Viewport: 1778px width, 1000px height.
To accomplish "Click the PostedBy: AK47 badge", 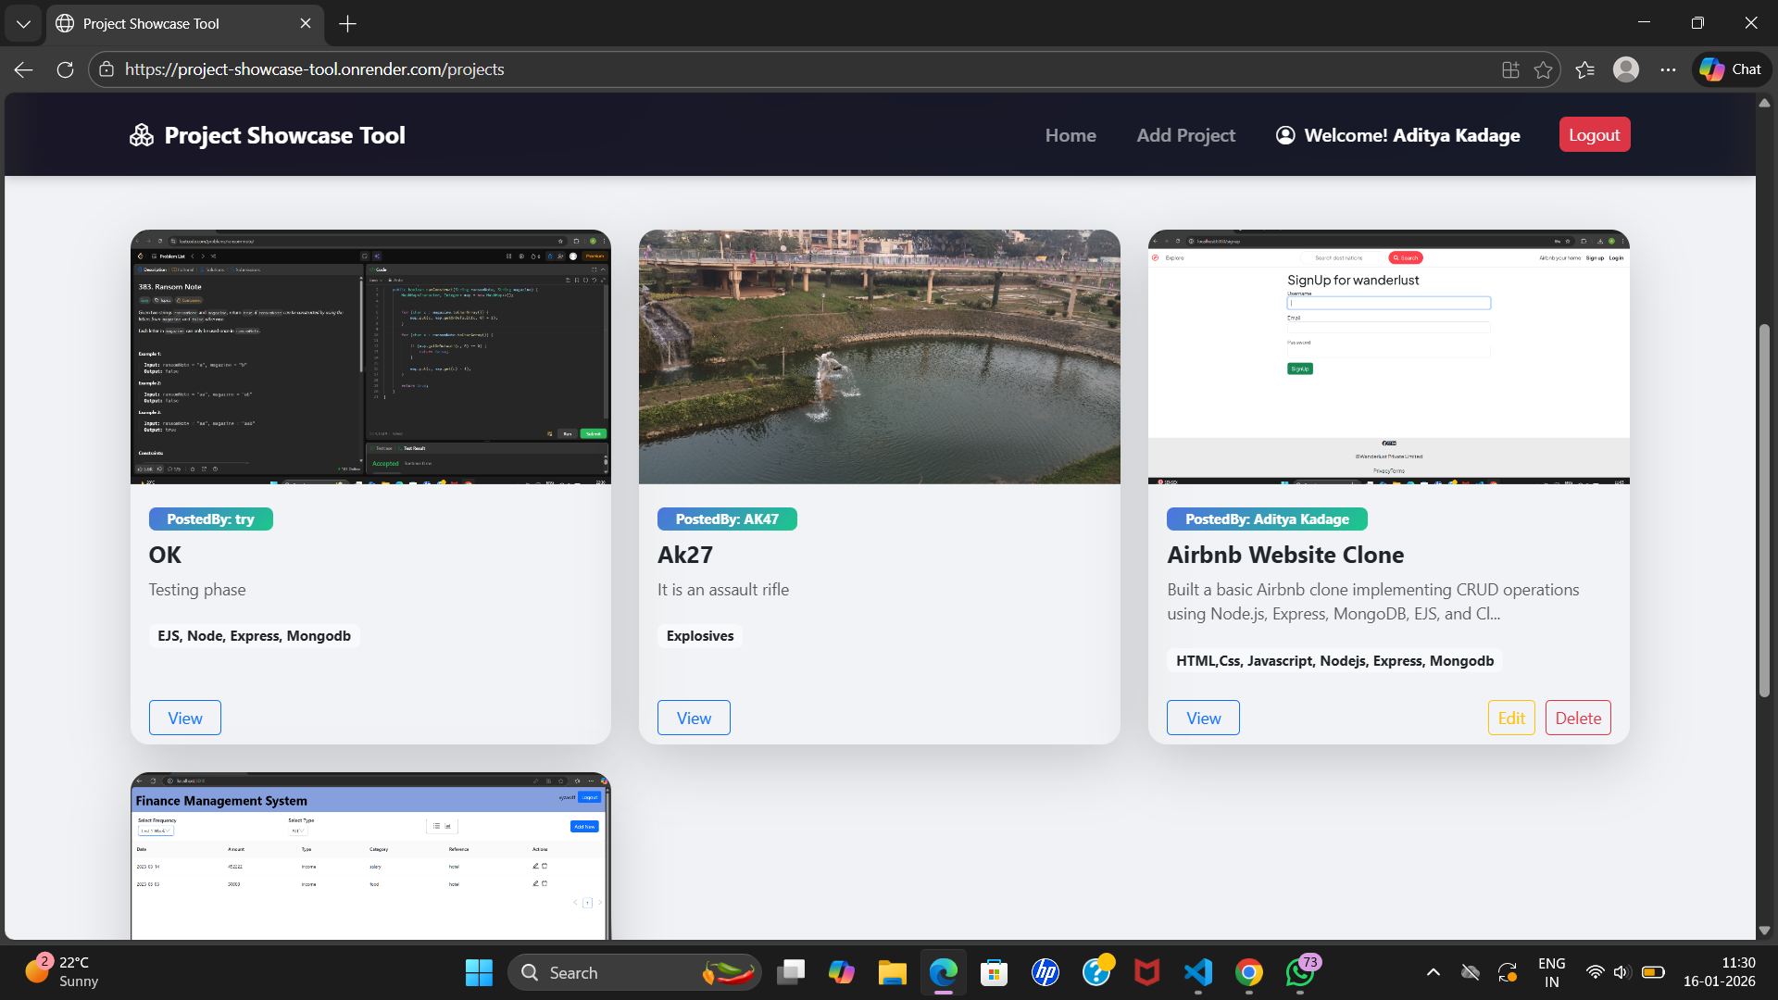I will click(x=727, y=519).
